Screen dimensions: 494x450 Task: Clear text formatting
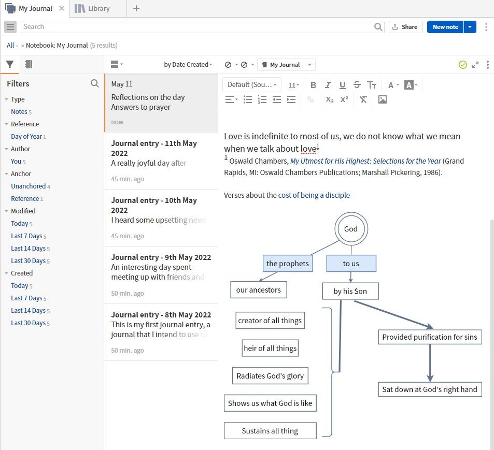[363, 100]
